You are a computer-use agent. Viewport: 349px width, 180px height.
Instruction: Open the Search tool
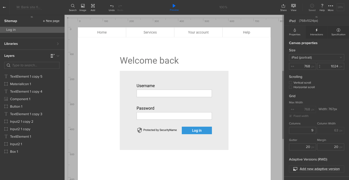pyautogui.click(x=73, y=8)
